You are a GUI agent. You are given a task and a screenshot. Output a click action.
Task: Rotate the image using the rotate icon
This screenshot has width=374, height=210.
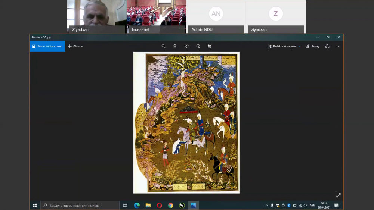[198, 46]
